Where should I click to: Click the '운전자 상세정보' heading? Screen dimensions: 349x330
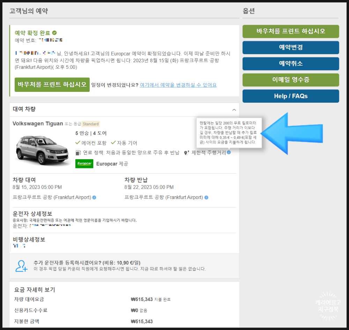point(32,214)
